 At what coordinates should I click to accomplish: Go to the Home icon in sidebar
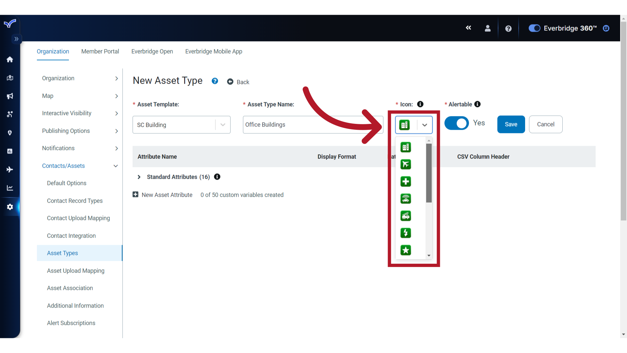(x=10, y=59)
